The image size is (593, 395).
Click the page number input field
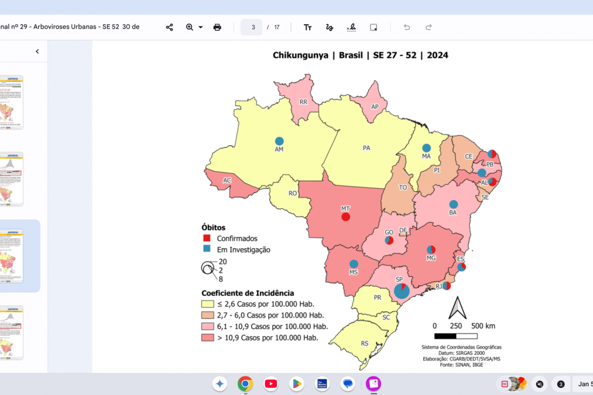[x=252, y=27]
